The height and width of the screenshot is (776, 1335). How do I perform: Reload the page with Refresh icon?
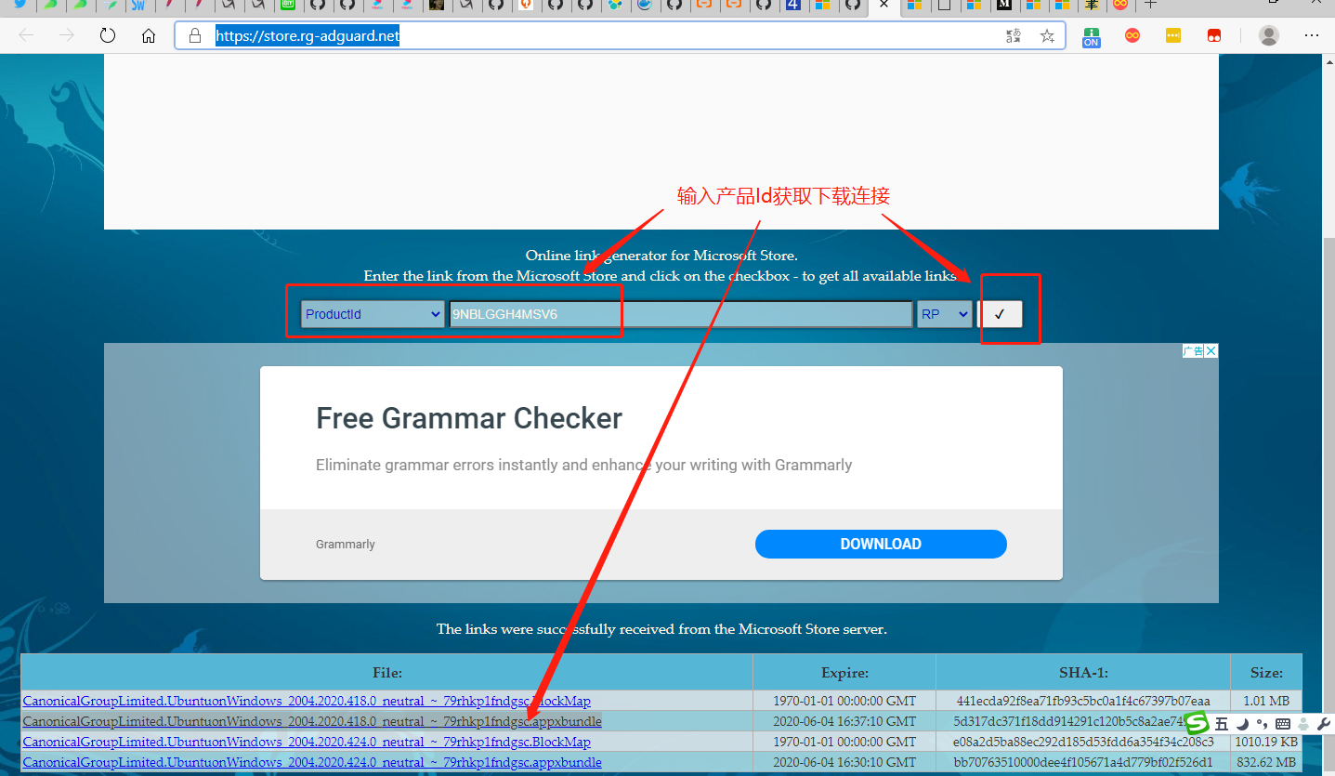point(108,35)
